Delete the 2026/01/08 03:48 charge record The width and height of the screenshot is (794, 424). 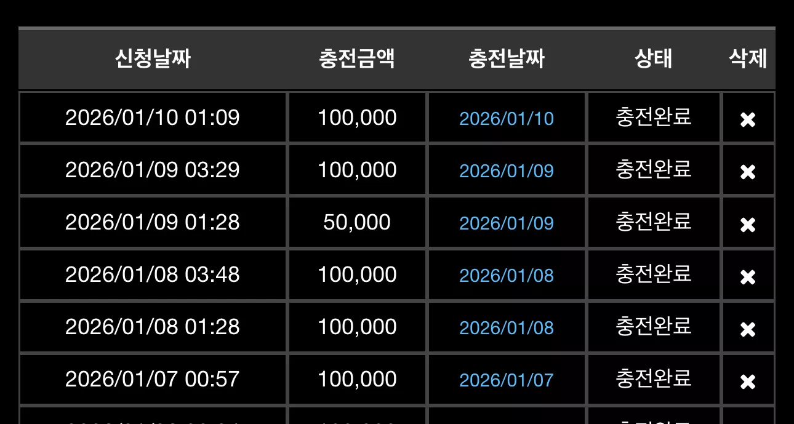tap(748, 277)
